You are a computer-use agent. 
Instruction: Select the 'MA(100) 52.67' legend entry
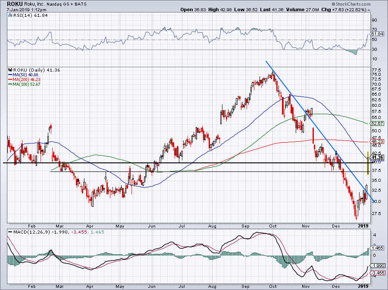pos(27,84)
